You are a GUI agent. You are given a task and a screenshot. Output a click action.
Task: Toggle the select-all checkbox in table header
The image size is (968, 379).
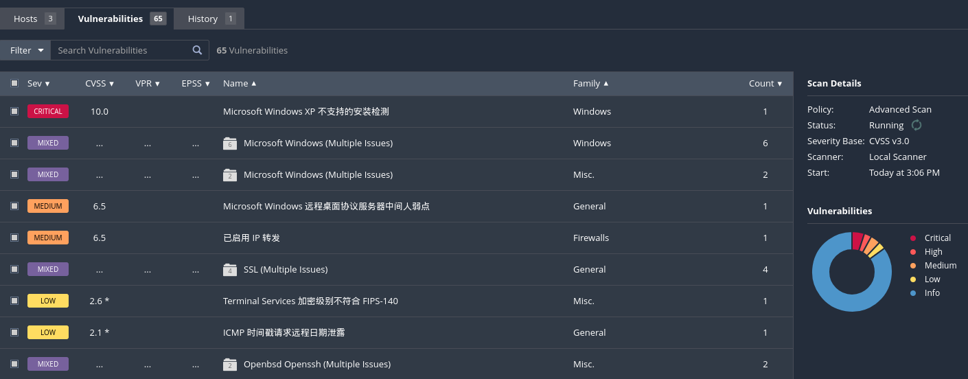pos(14,83)
